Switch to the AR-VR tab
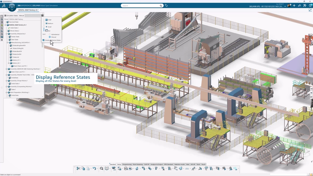313x176 pixels. tap(193, 164)
